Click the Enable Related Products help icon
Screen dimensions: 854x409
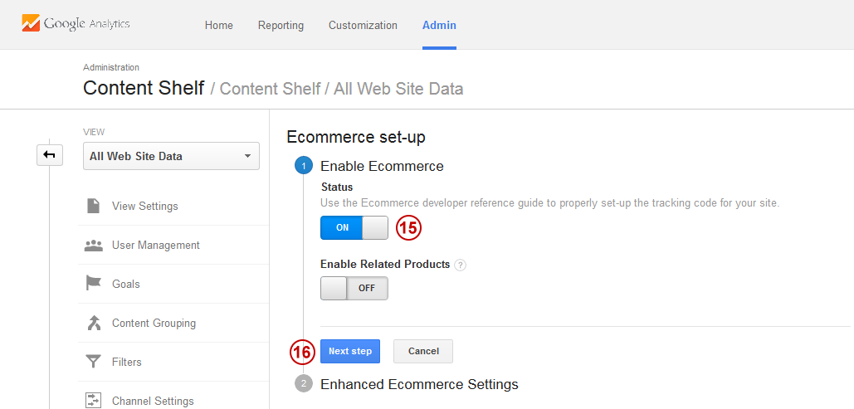(461, 265)
